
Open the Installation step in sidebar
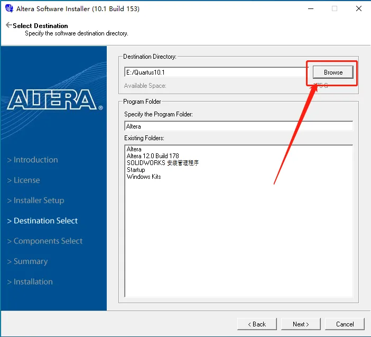click(x=30, y=281)
